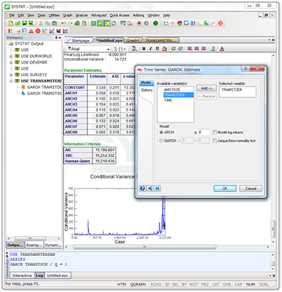This screenshot has width=282, height=292.
Task: Click the Print icon in toolbar
Action: click(77, 23)
